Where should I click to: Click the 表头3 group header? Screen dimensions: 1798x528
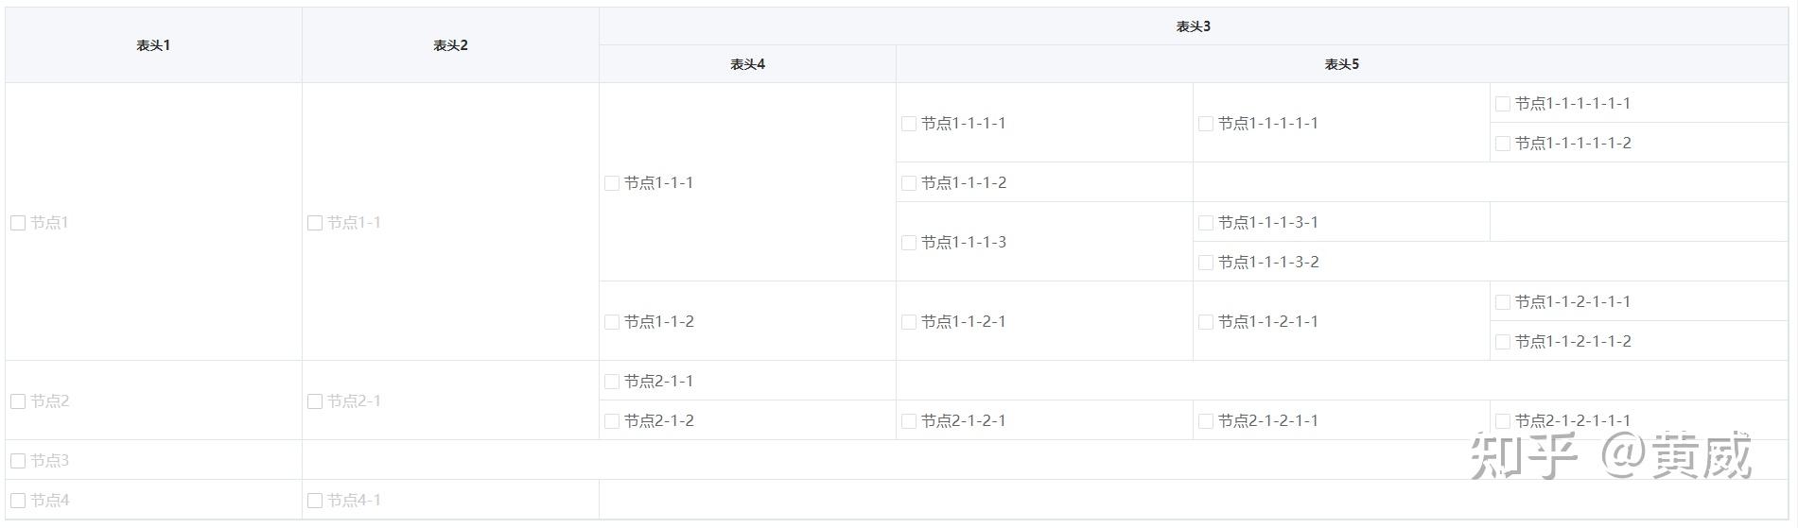(x=1193, y=26)
